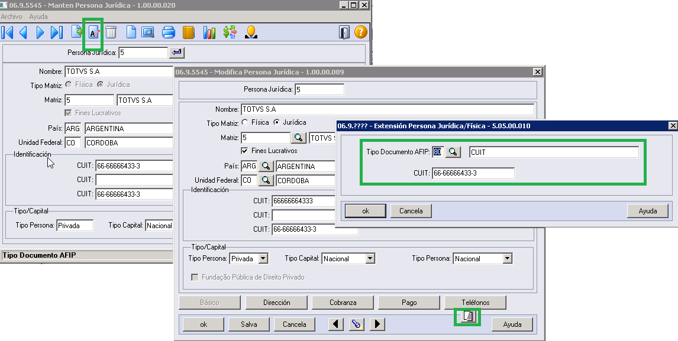Go to the first record in Manten toolbar
The height and width of the screenshot is (341, 678).
coord(7,33)
